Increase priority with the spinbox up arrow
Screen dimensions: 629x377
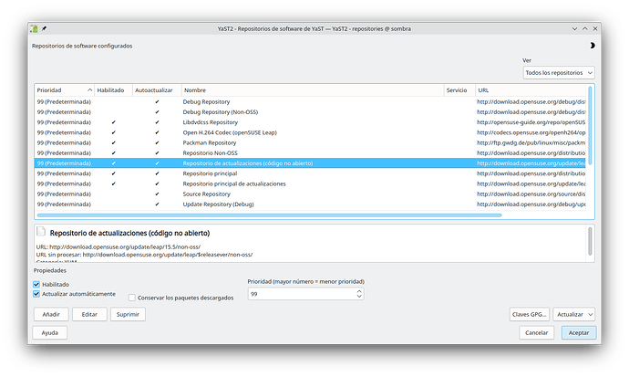(359, 291)
